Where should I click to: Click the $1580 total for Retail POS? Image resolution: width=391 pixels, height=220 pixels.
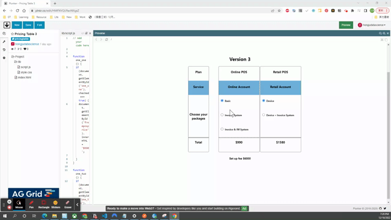pyautogui.click(x=280, y=142)
